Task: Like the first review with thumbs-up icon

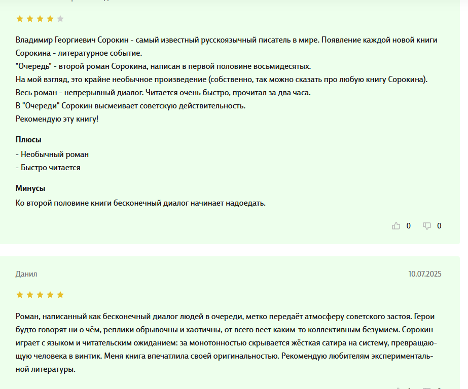Action: point(396,226)
